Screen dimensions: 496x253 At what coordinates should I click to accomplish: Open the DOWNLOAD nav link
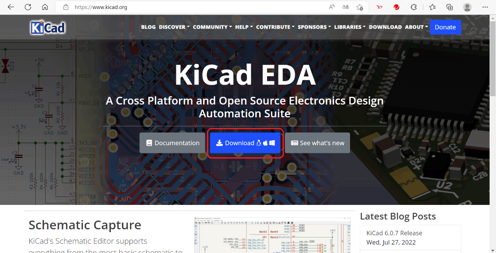point(385,27)
